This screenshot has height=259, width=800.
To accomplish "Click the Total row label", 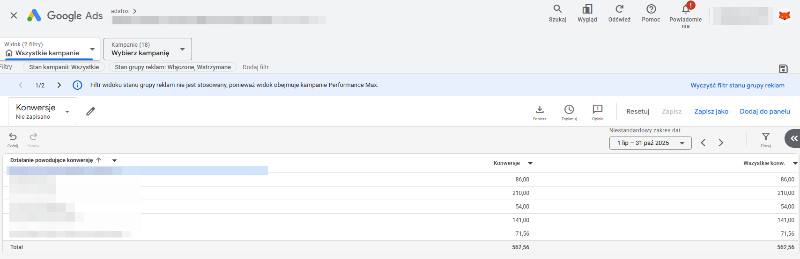I will coord(16,247).
